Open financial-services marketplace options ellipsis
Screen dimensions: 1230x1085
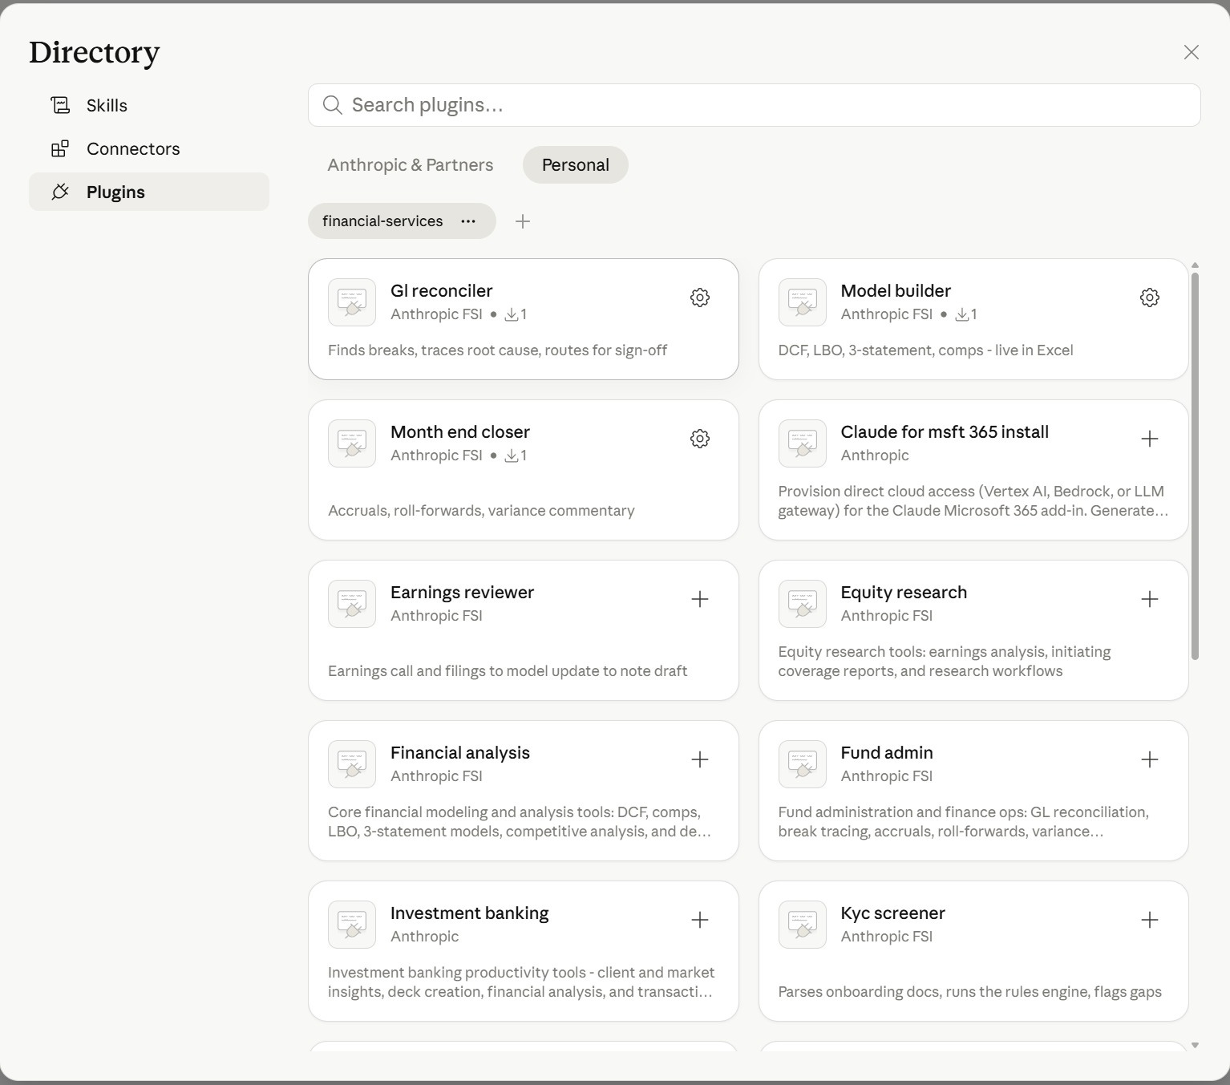[x=468, y=221]
